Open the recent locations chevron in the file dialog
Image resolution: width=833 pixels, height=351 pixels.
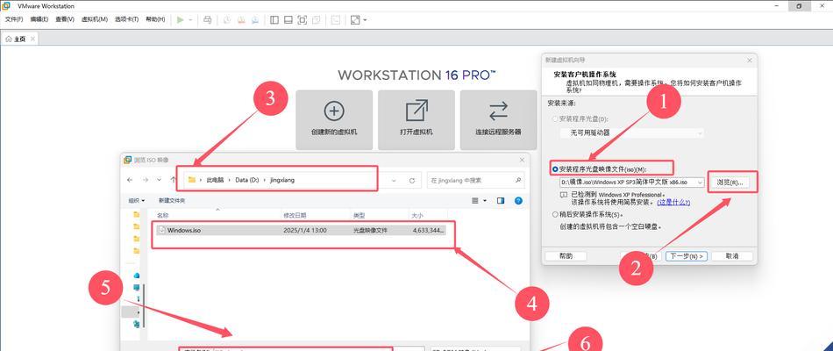click(159, 180)
